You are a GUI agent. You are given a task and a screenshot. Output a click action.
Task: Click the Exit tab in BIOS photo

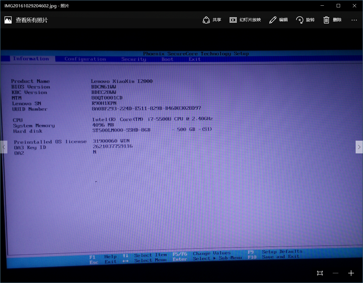click(x=195, y=59)
